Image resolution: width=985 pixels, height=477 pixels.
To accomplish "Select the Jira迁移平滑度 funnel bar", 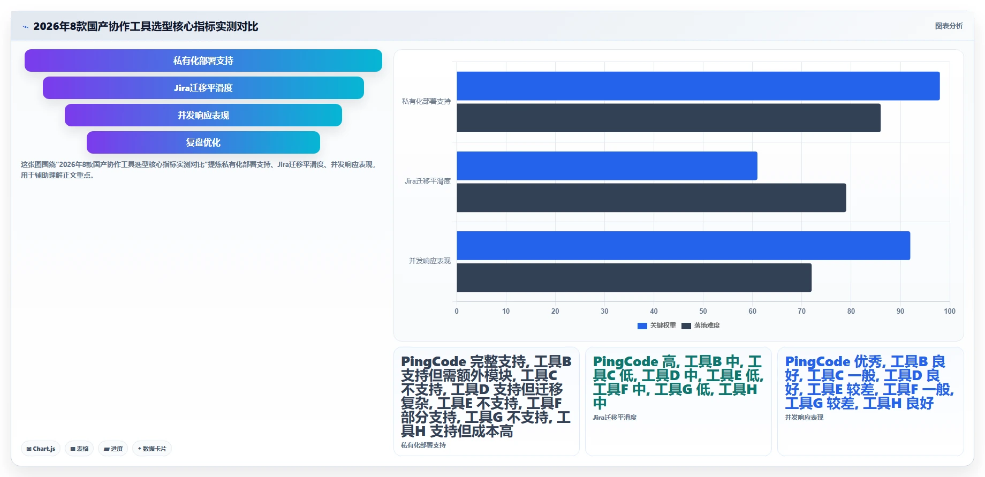I will point(203,88).
